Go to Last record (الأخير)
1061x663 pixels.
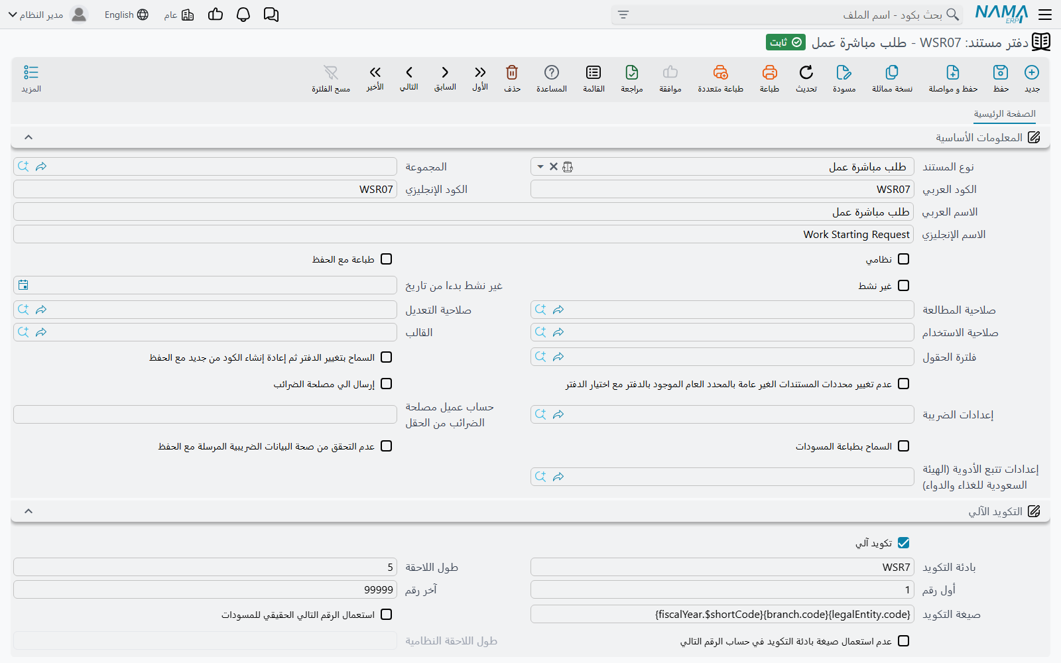click(x=375, y=72)
